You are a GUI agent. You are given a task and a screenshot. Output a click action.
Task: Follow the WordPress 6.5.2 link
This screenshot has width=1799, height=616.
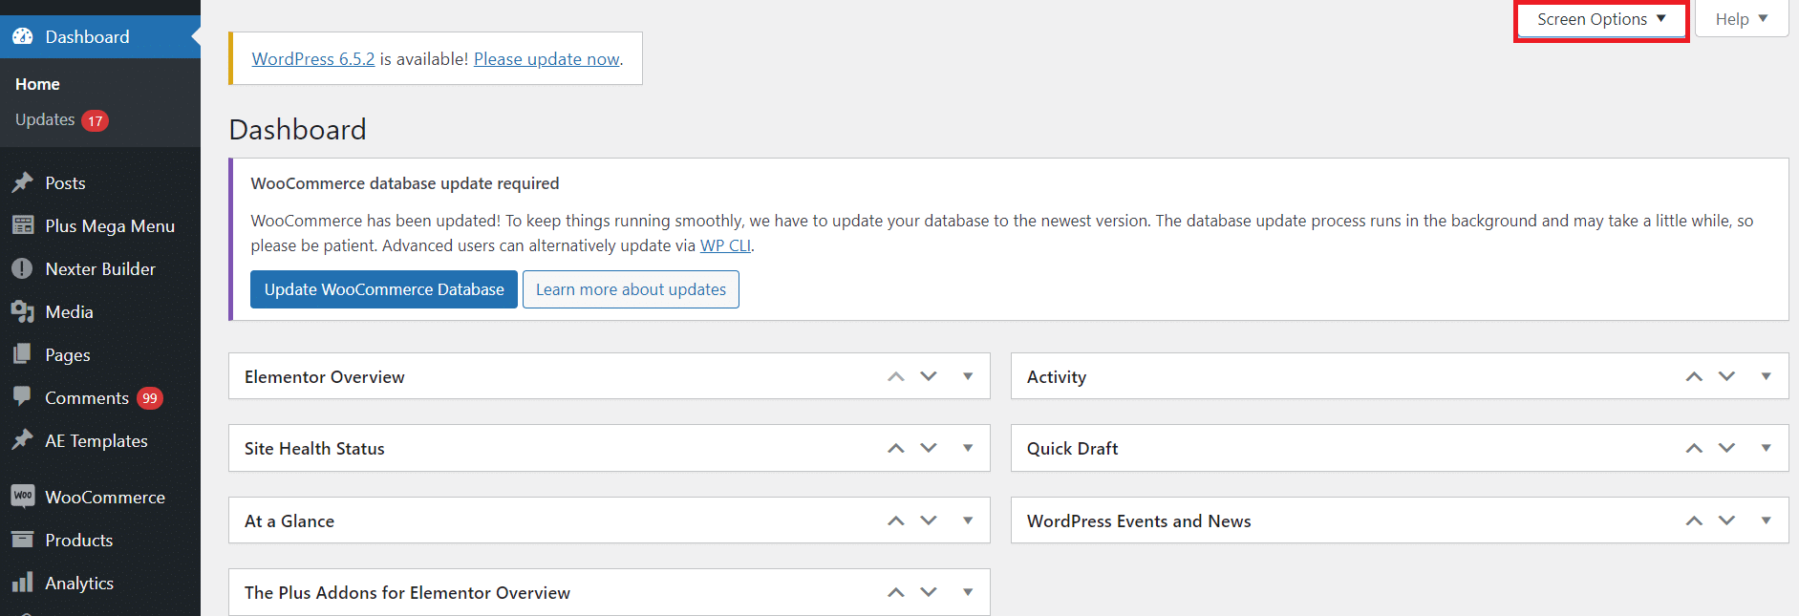coord(313,58)
